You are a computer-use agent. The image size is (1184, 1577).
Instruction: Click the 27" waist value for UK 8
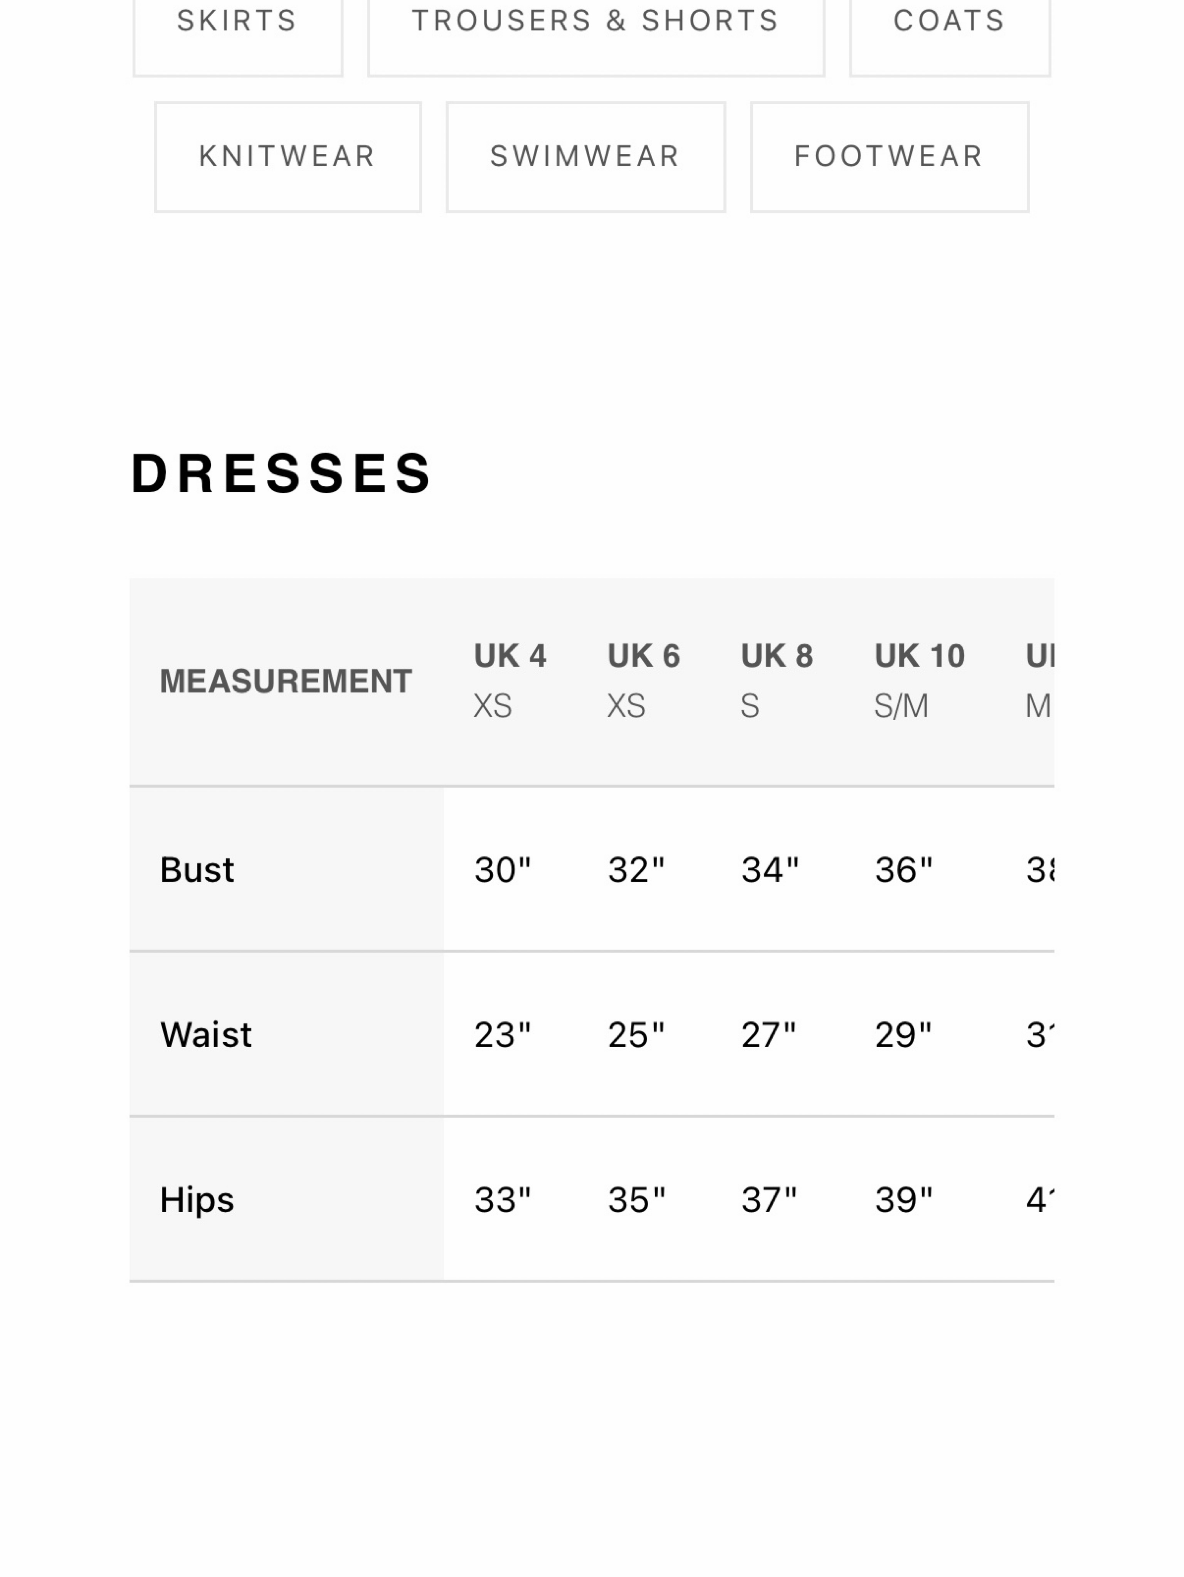point(769,1034)
